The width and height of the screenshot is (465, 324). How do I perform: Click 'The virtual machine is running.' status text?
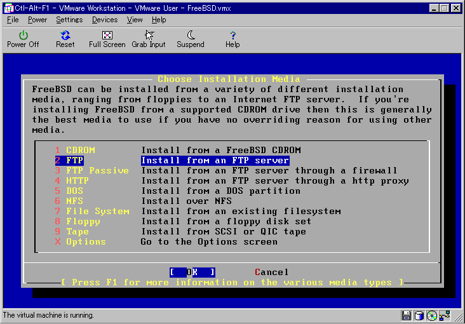click(48, 315)
